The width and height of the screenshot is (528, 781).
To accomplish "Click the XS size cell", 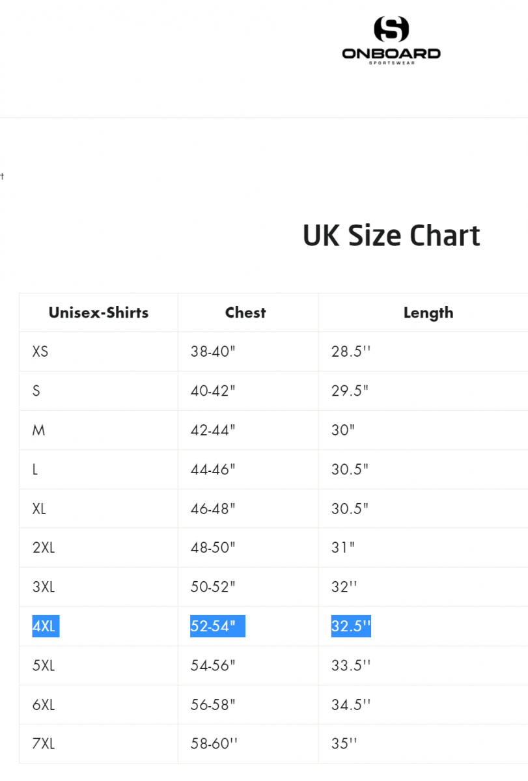I will tap(40, 352).
